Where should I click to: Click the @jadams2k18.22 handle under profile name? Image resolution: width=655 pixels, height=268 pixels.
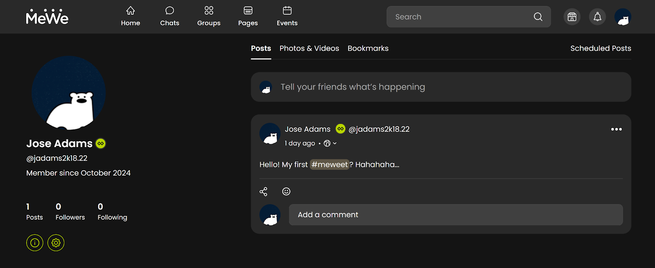57,158
